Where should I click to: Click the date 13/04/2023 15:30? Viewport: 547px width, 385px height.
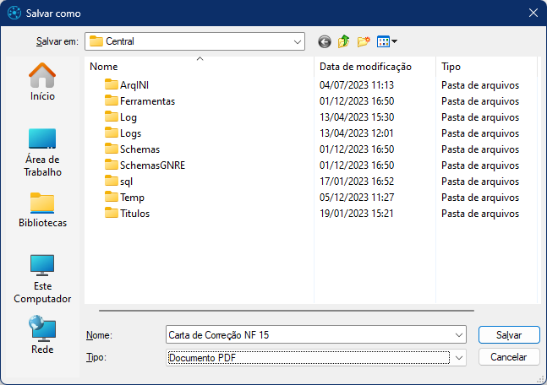coord(357,117)
